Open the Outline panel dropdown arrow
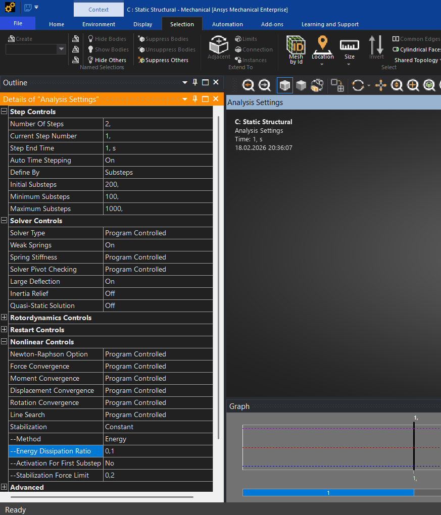Image resolution: width=441 pixels, height=515 pixels. coord(185,82)
